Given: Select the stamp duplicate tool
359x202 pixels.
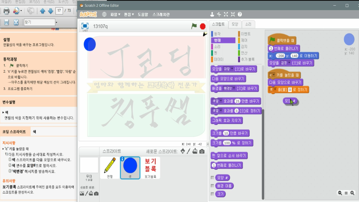Looking at the screenshot, I should coord(212,14).
